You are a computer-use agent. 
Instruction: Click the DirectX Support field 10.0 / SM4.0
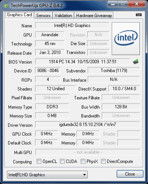pos(124,89)
